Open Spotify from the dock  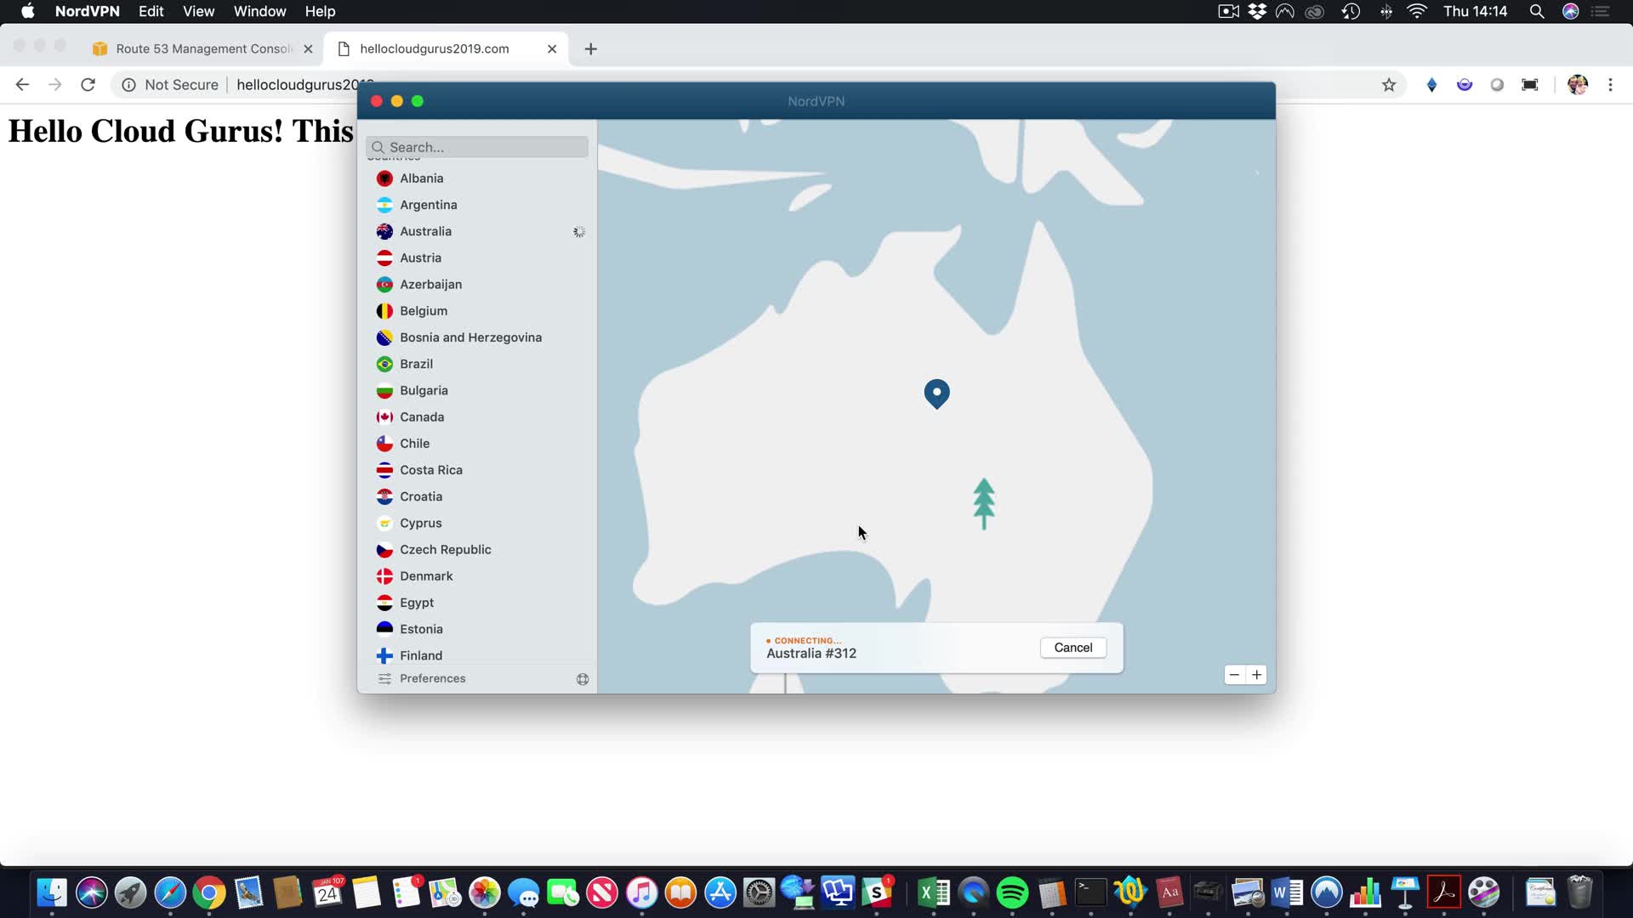1012,893
